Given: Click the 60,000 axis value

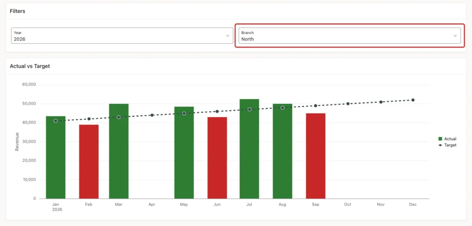Looking at the screenshot, I should pyautogui.click(x=29, y=85).
